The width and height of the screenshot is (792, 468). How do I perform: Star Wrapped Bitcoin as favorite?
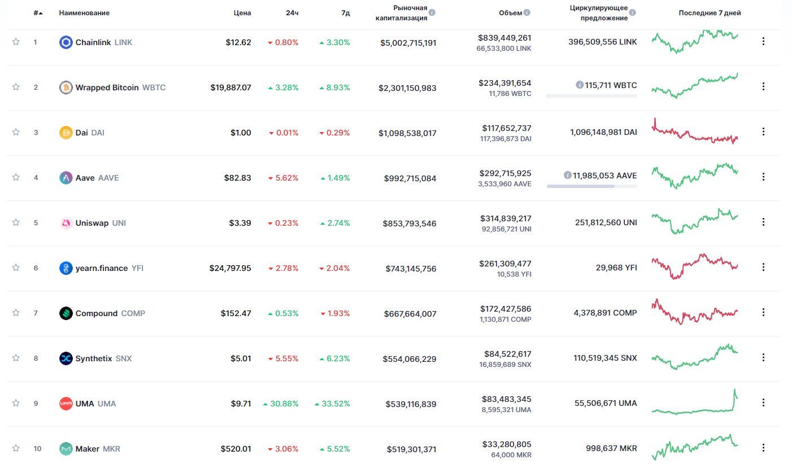[16, 87]
